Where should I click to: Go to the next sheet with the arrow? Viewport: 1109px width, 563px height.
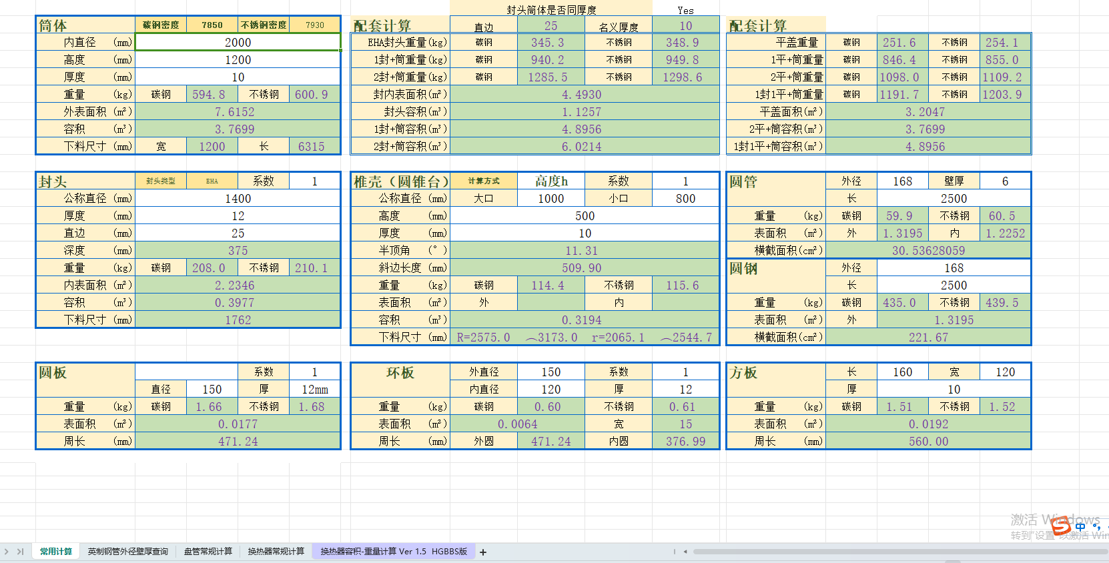7,552
